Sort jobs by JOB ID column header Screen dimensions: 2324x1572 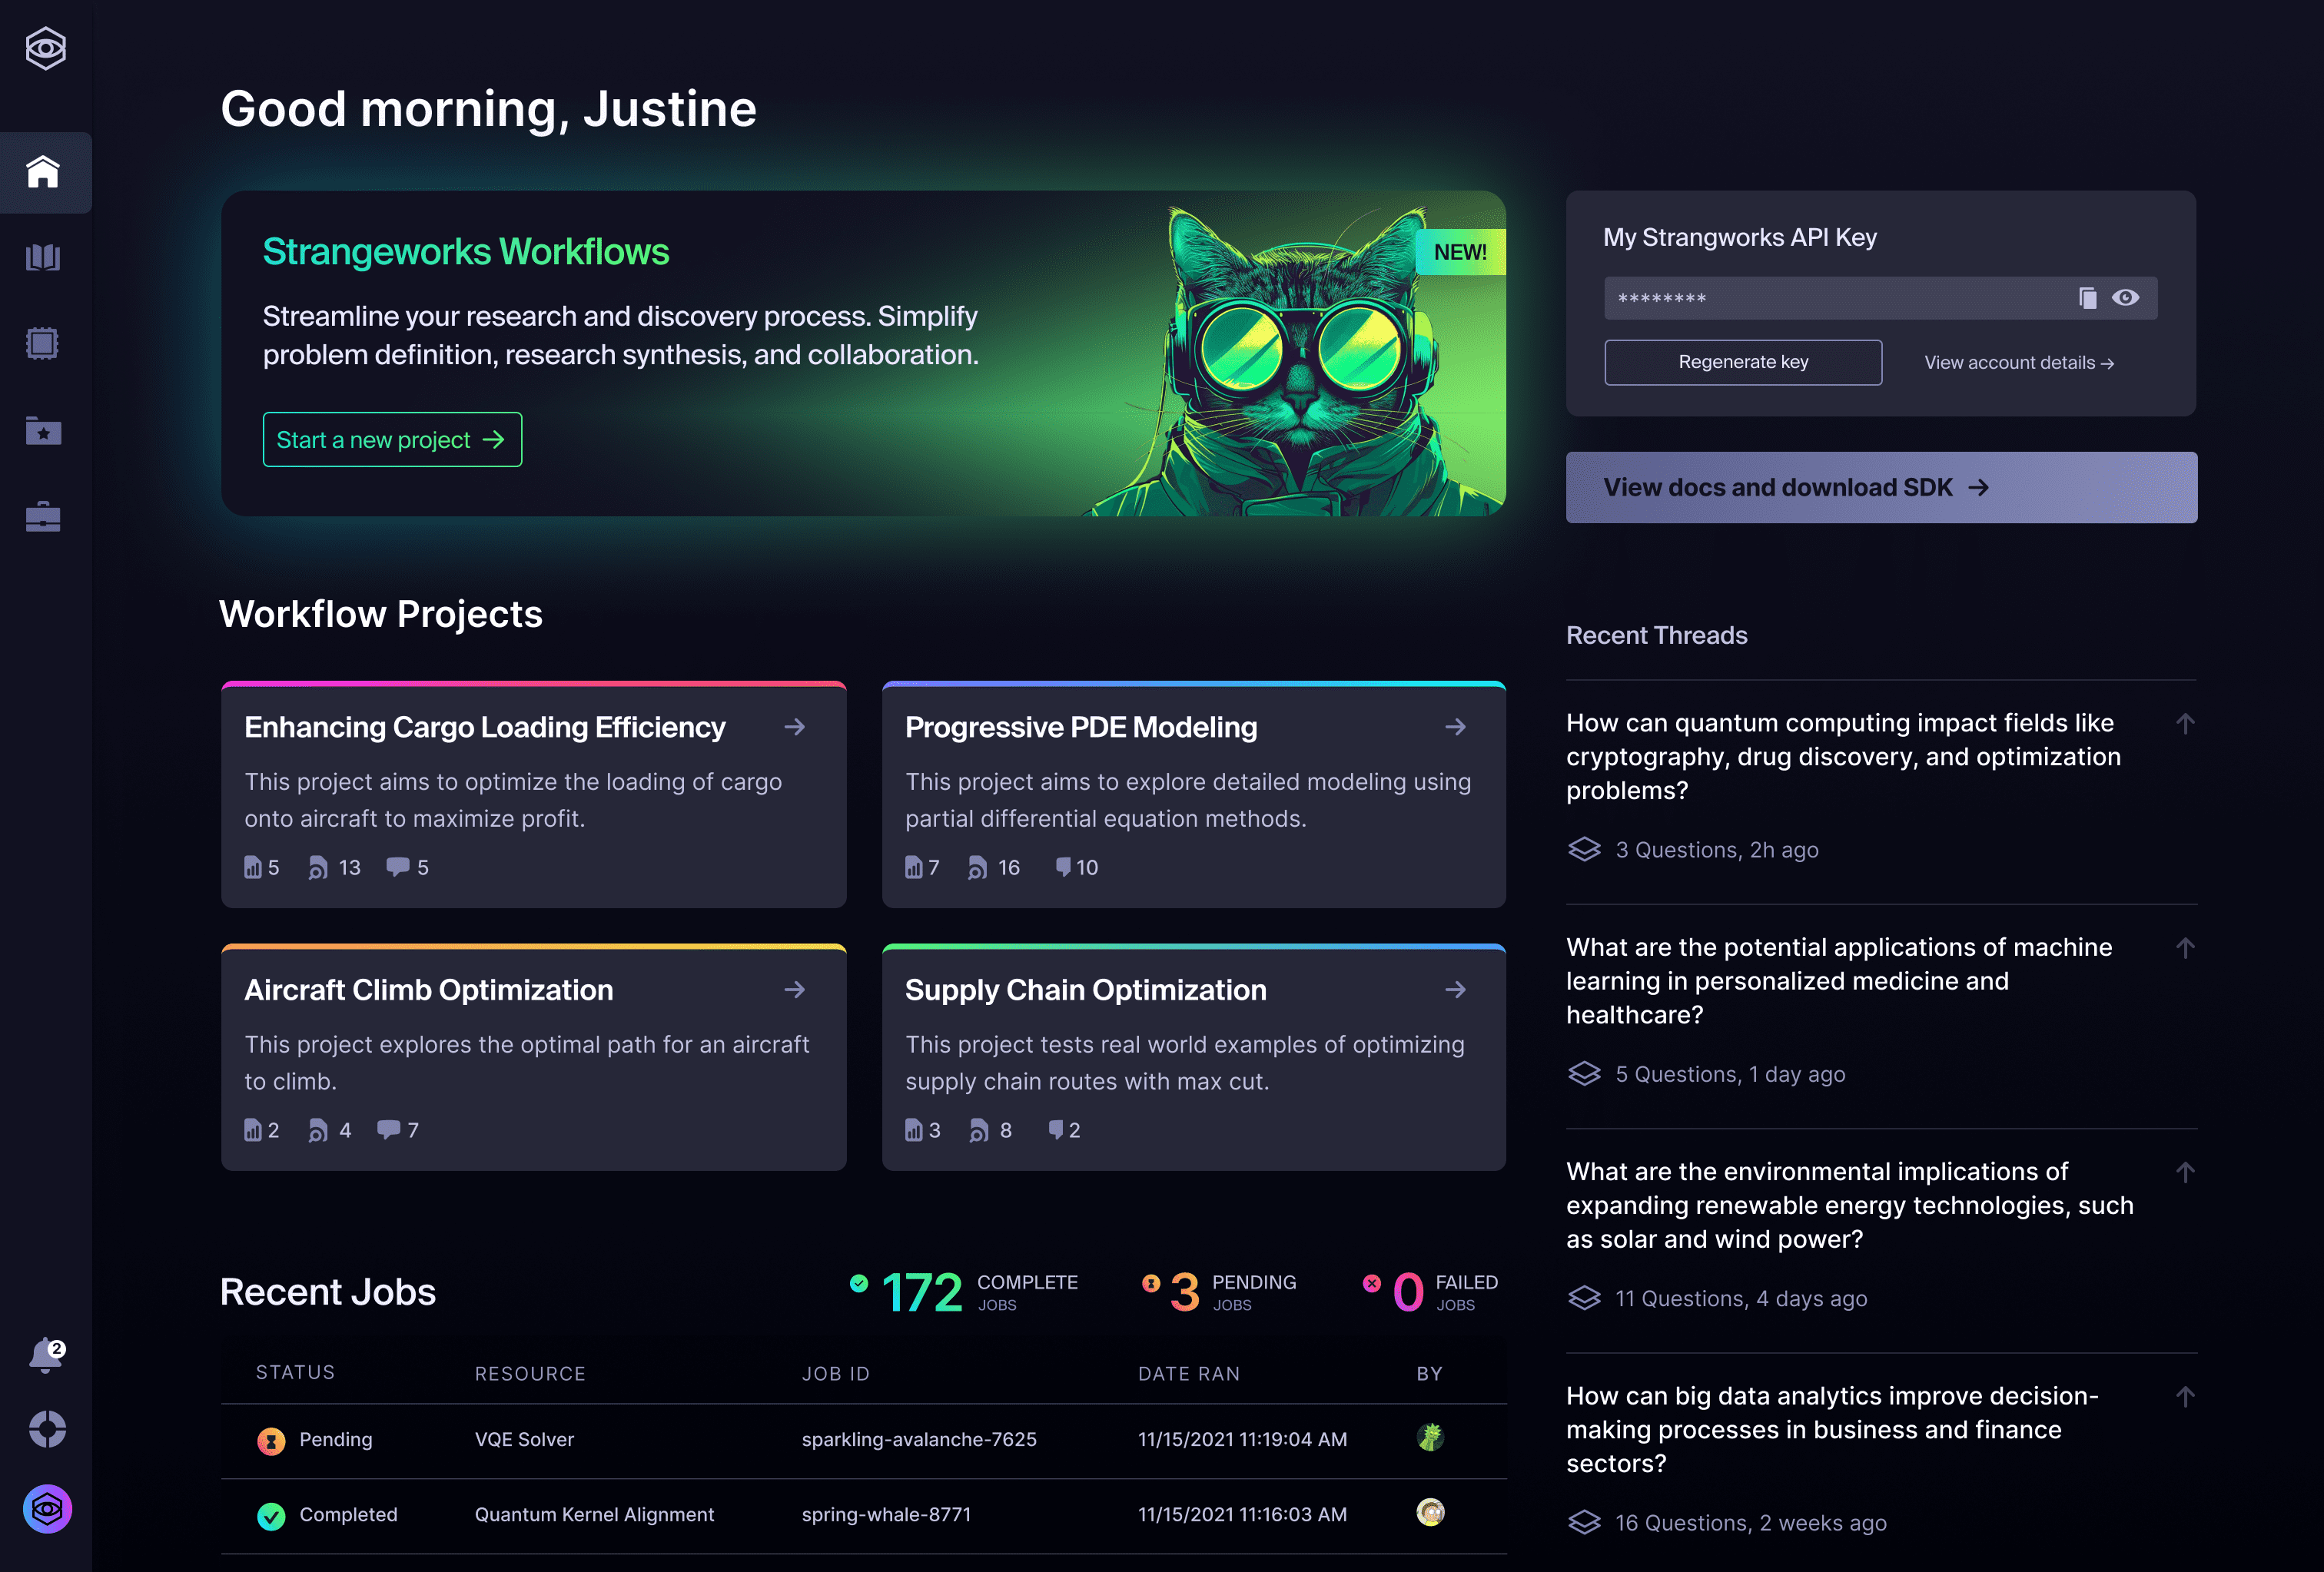pyautogui.click(x=835, y=1374)
